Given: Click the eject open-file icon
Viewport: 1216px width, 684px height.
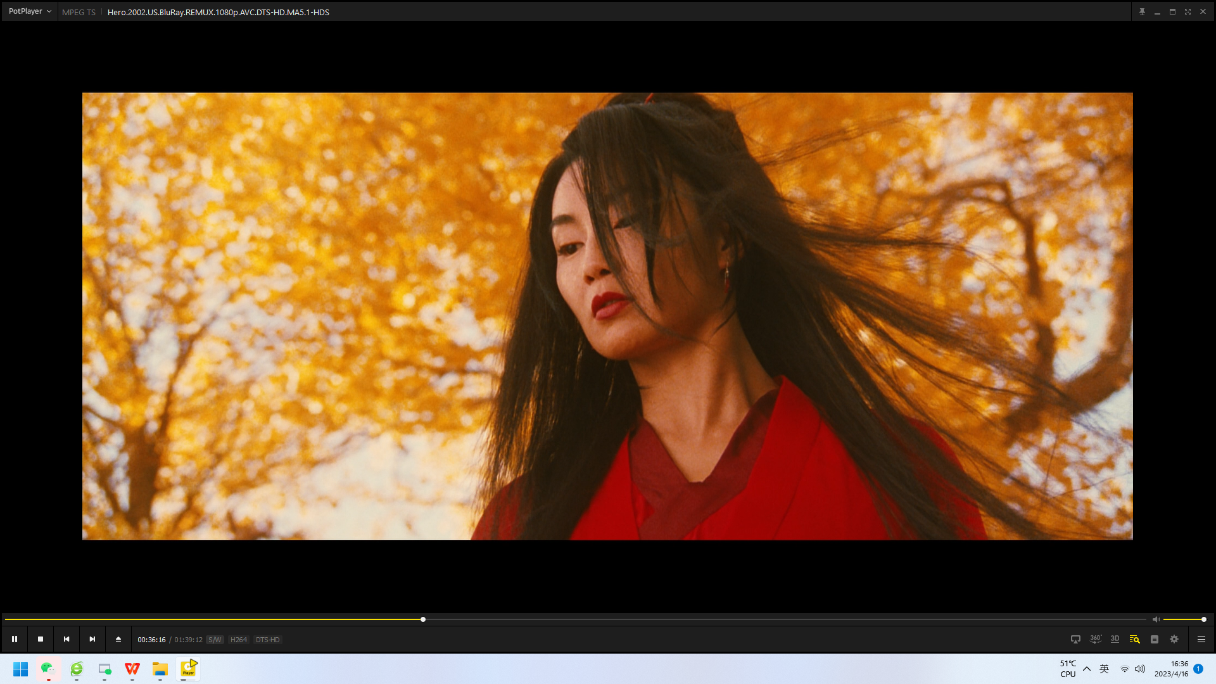Looking at the screenshot, I should pyautogui.click(x=118, y=639).
